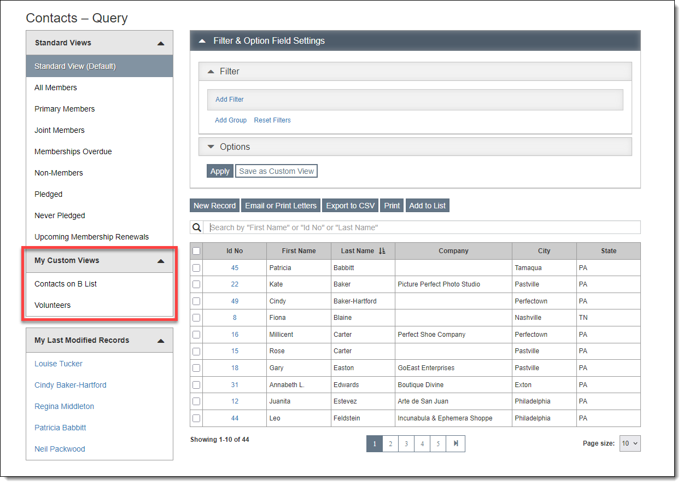Image resolution: width=683 pixels, height=485 pixels.
Task: Select the checkbox for Fiona Blaine
Action: [196, 318]
